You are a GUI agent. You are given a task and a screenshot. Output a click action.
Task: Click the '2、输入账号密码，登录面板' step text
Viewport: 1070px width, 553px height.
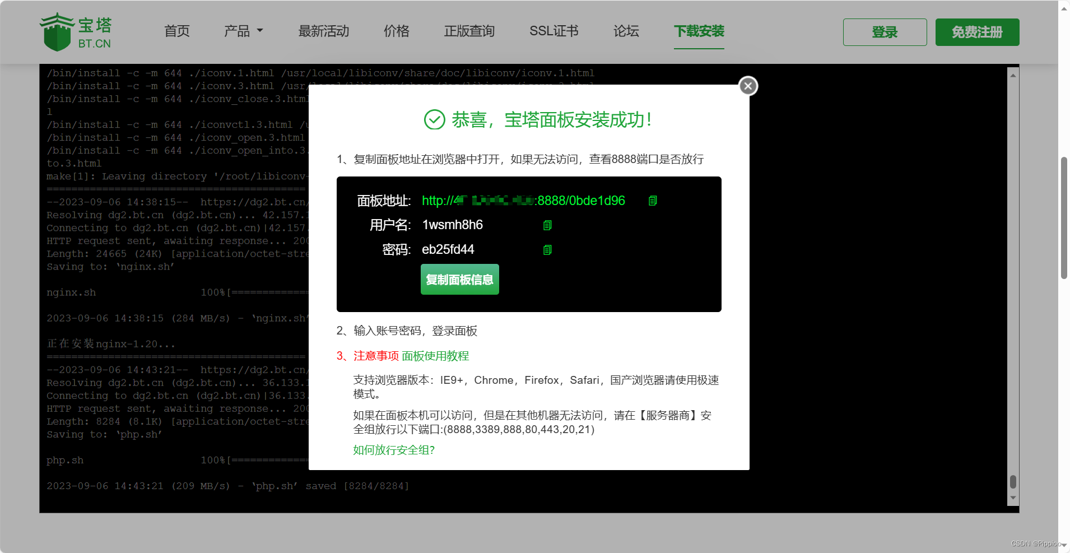(x=407, y=331)
